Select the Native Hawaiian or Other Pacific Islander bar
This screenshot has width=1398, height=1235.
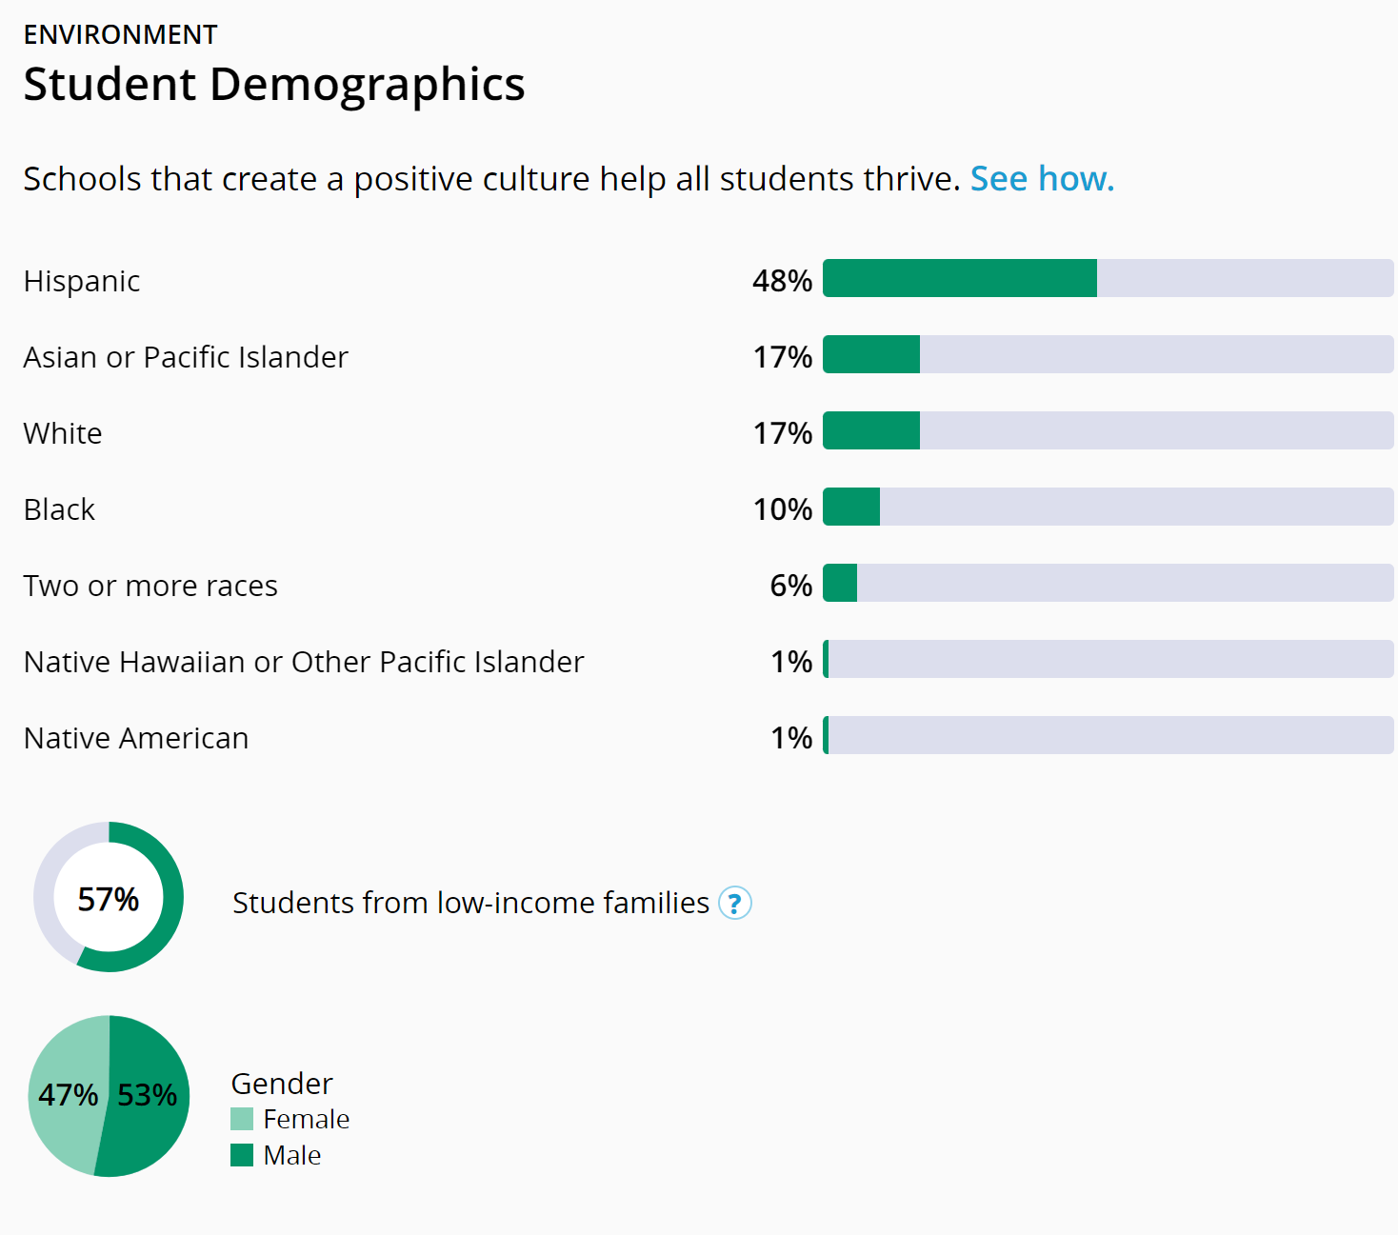[x=1108, y=659]
